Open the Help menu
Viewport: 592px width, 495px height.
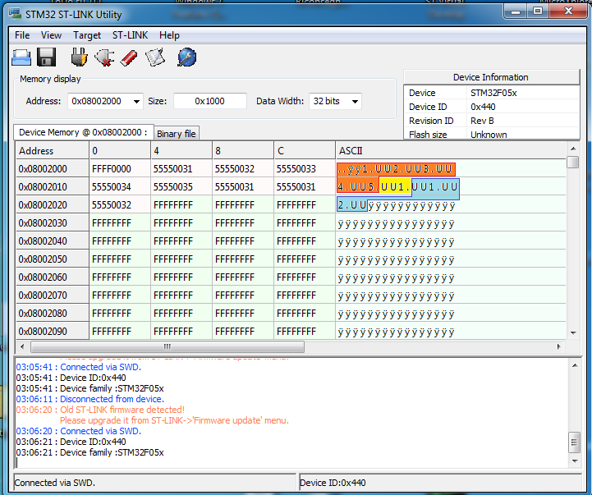169,35
